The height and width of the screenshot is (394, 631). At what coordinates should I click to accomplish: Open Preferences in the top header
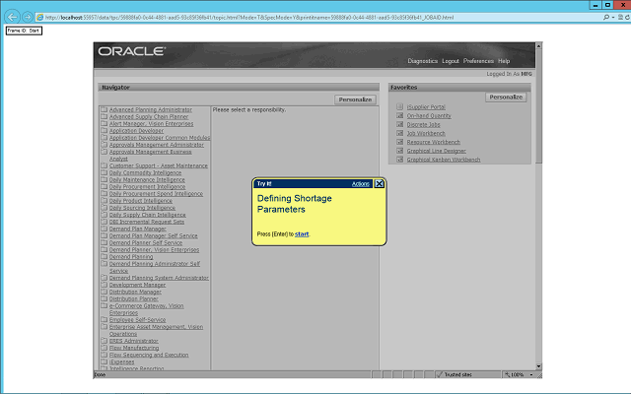click(478, 61)
